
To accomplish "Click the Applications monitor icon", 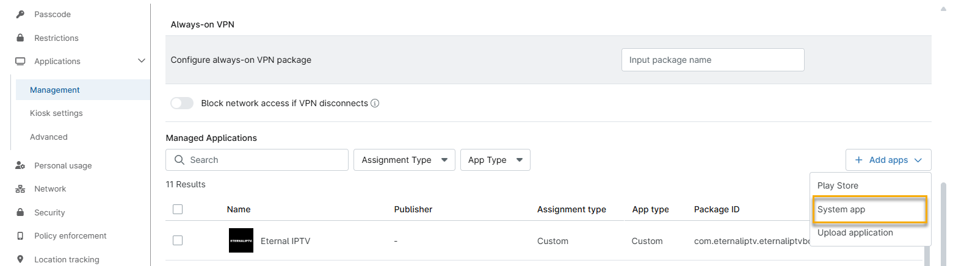I will click(20, 61).
